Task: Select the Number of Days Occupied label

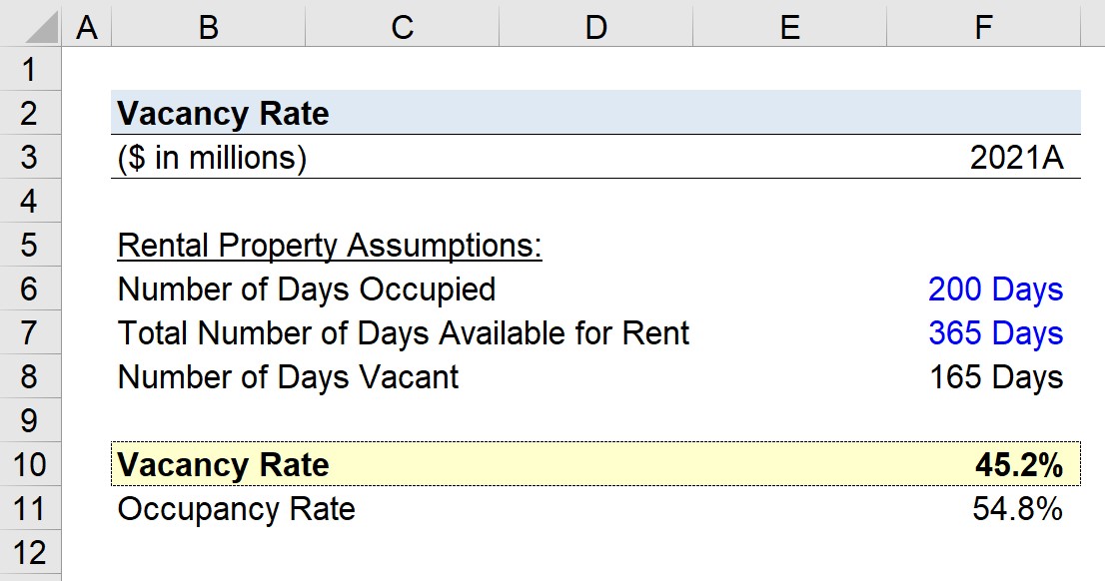Action: point(307,290)
